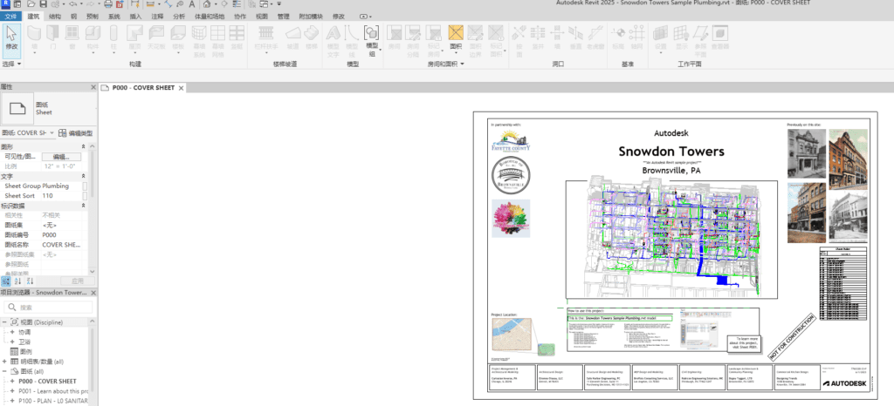This screenshot has height=406, width=894.
Task: Expand the 明细表/数量 (all) tree node
Action: coord(4,361)
